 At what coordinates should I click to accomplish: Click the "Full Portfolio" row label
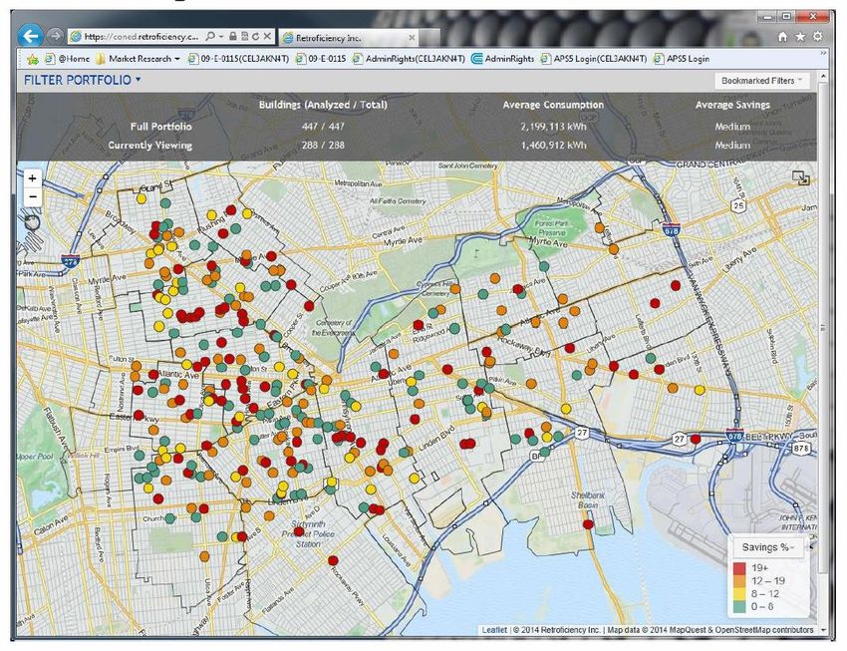coord(161,127)
